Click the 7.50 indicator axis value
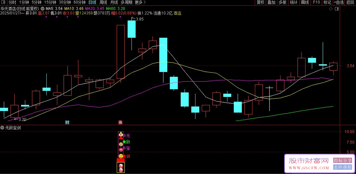This screenshot has width=356, height=174. [x=350, y=142]
